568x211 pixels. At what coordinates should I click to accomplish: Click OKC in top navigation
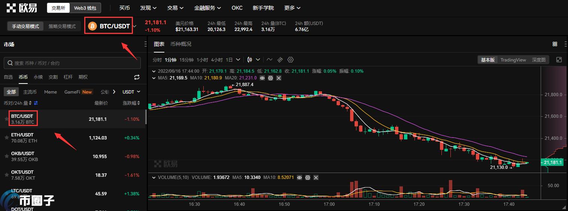(237, 8)
